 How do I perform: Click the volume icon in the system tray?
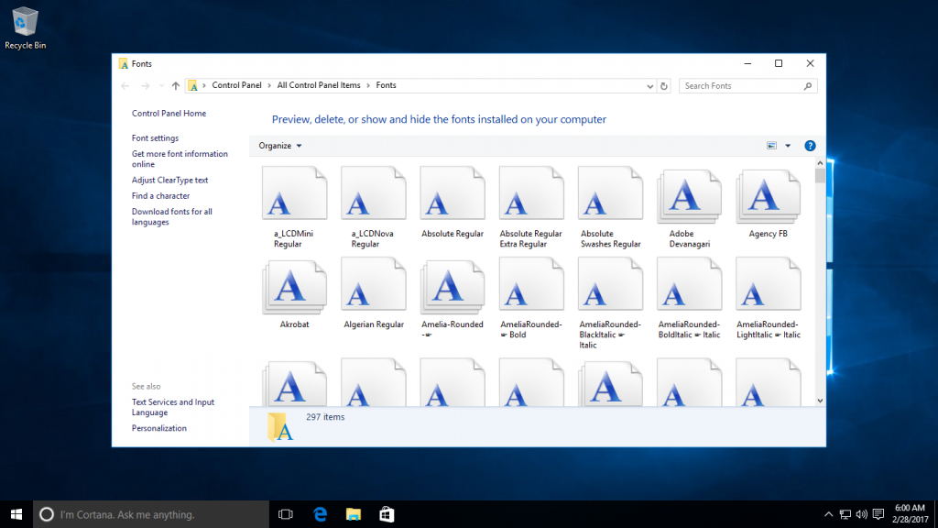[861, 513]
